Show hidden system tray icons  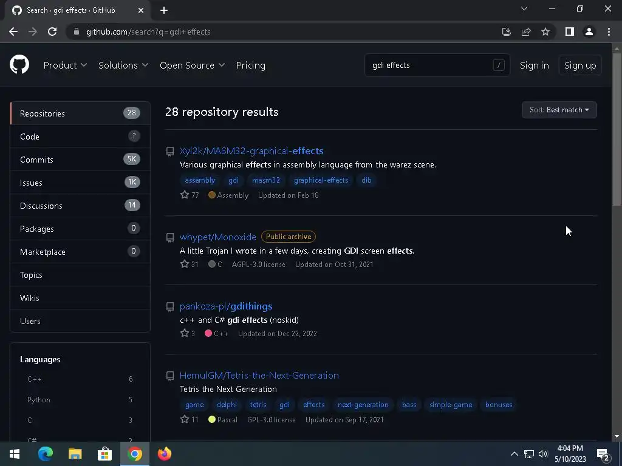point(514,454)
